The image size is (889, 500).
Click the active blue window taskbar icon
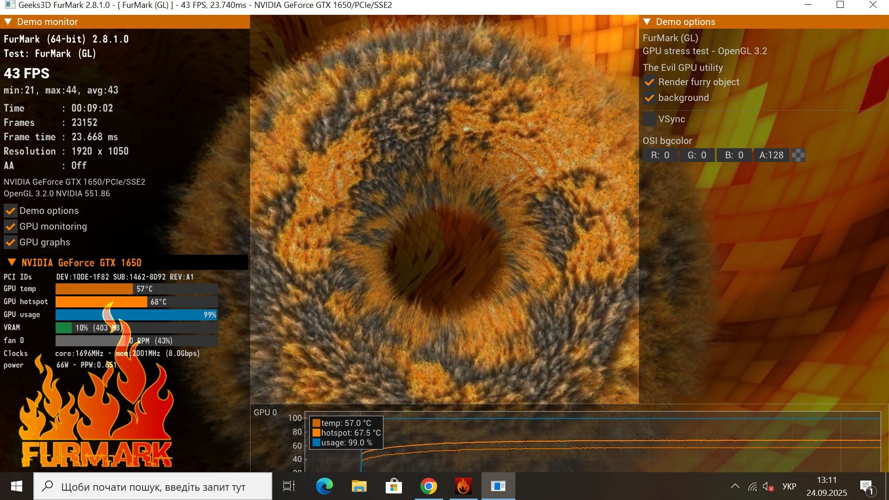pos(498,486)
